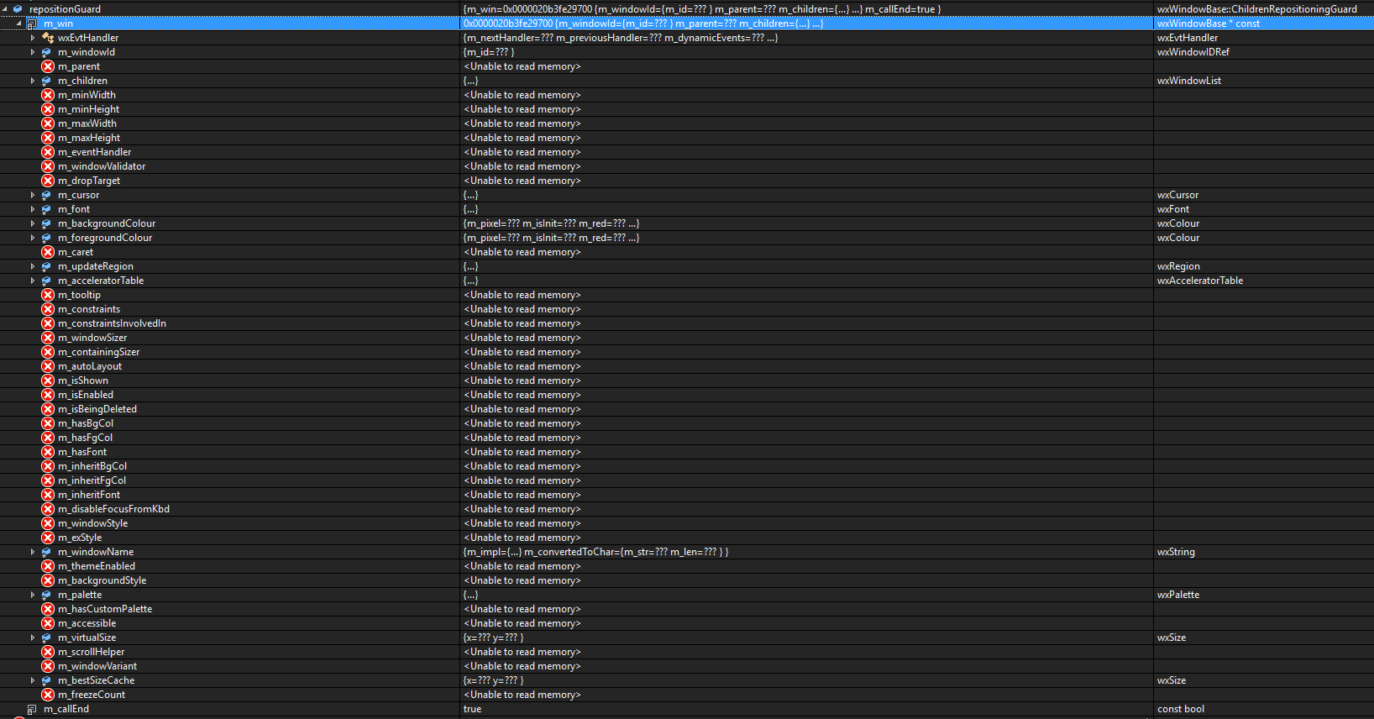Expand the m_bestSizeCache node

click(x=33, y=680)
